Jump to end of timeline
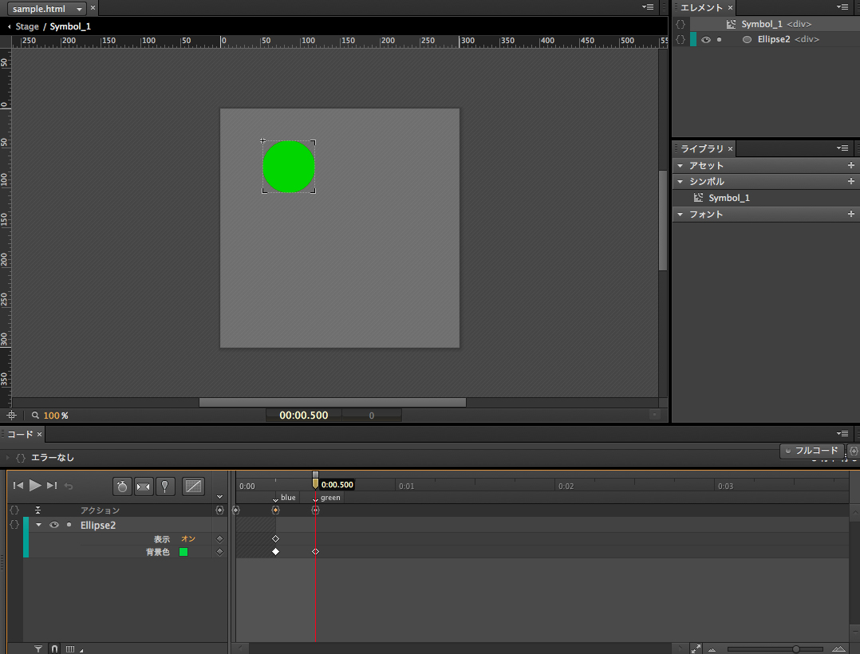Image resolution: width=860 pixels, height=654 pixels. (52, 485)
